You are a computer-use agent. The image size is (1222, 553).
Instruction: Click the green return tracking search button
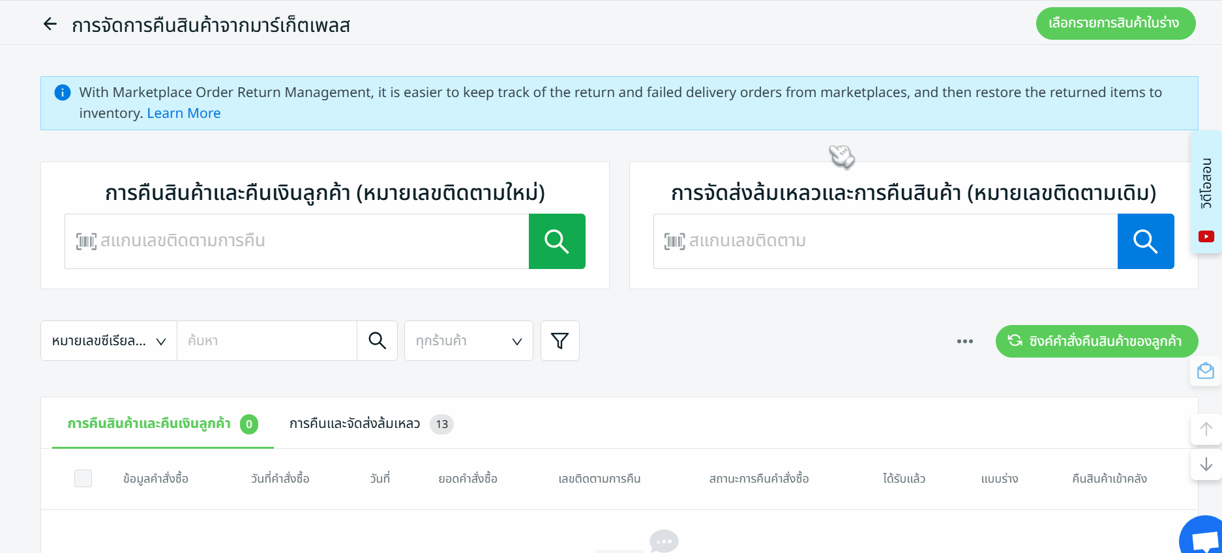(556, 241)
